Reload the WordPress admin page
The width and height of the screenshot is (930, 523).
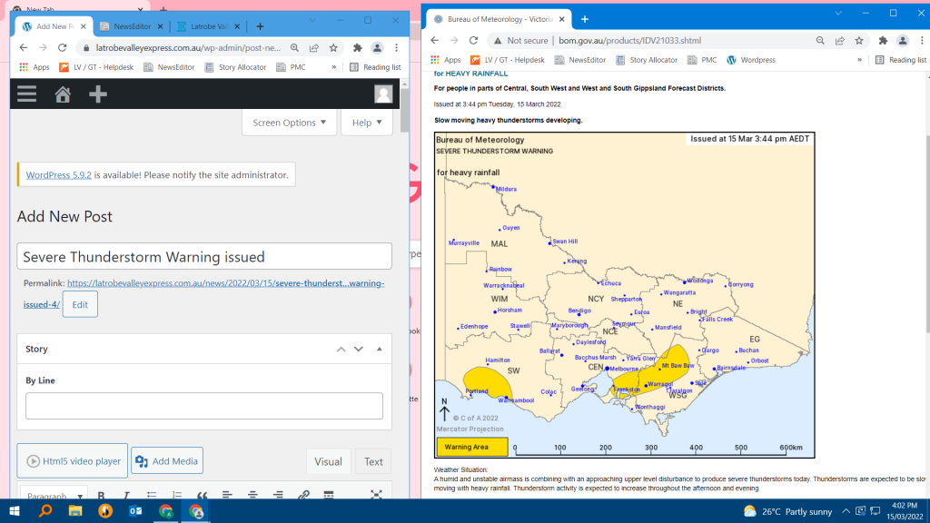(x=63, y=47)
